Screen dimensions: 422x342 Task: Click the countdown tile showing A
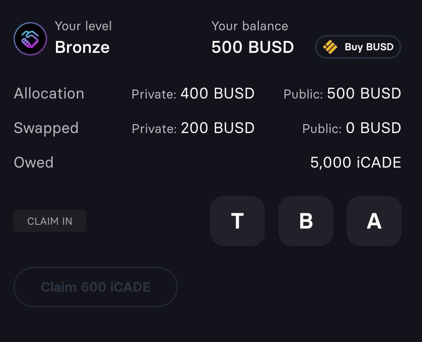pyautogui.click(x=374, y=221)
